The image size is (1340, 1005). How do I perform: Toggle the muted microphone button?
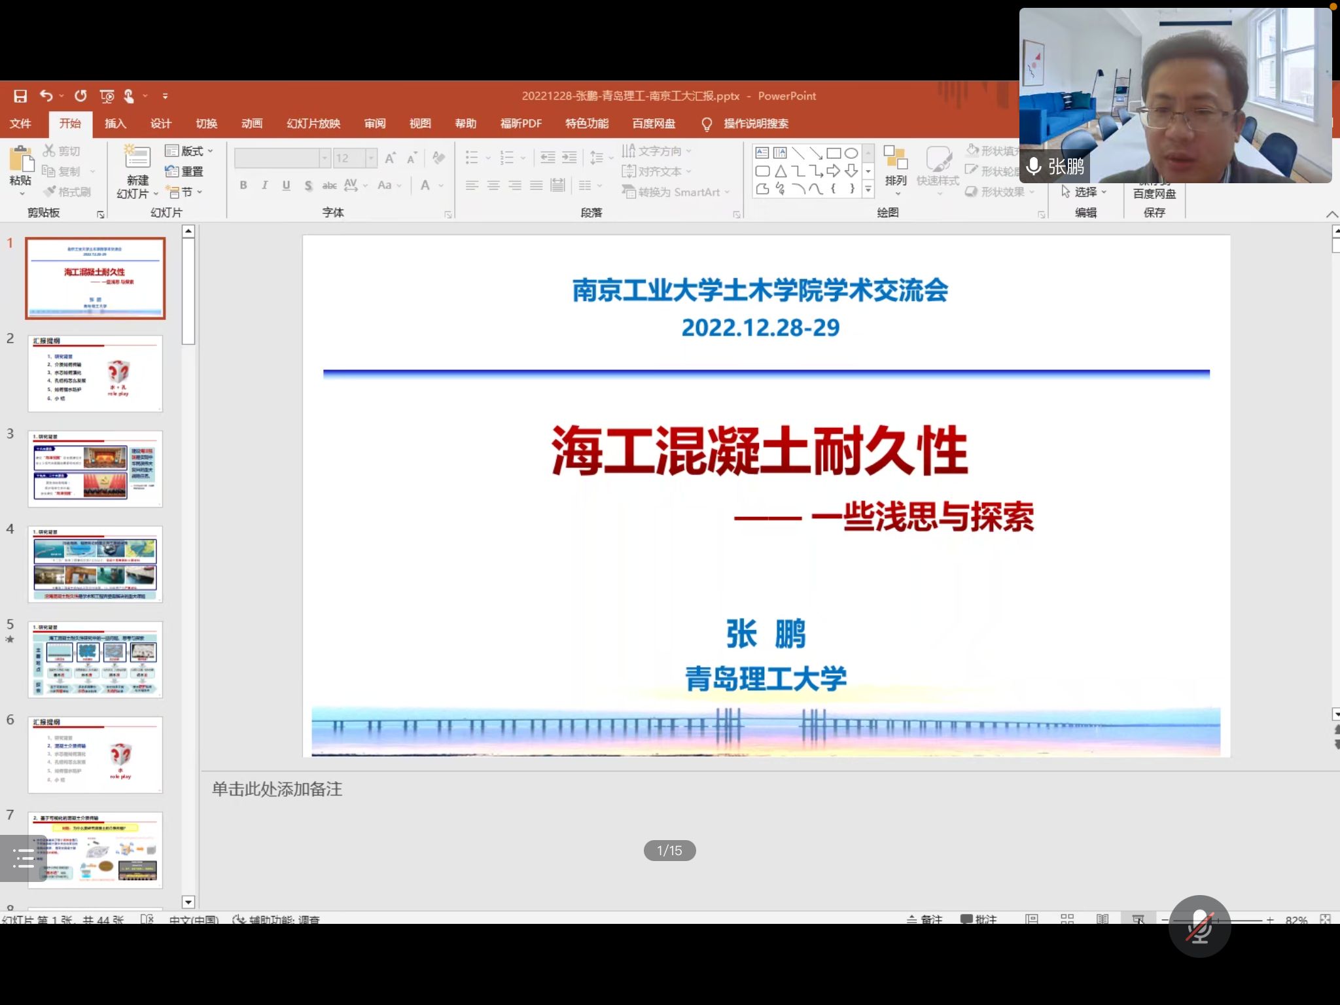1199,927
